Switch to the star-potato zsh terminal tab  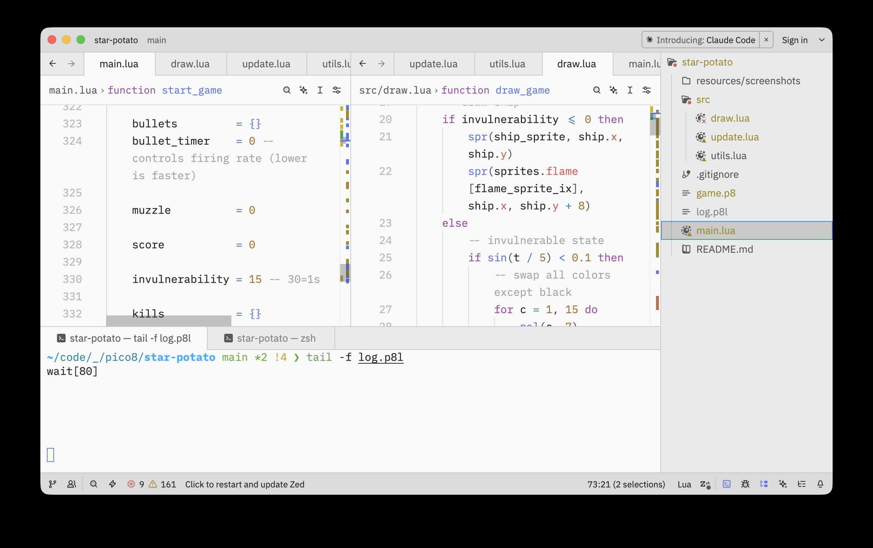click(275, 338)
